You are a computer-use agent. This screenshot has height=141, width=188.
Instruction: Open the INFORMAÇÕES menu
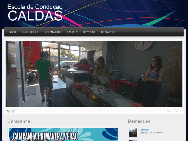click(x=52, y=32)
